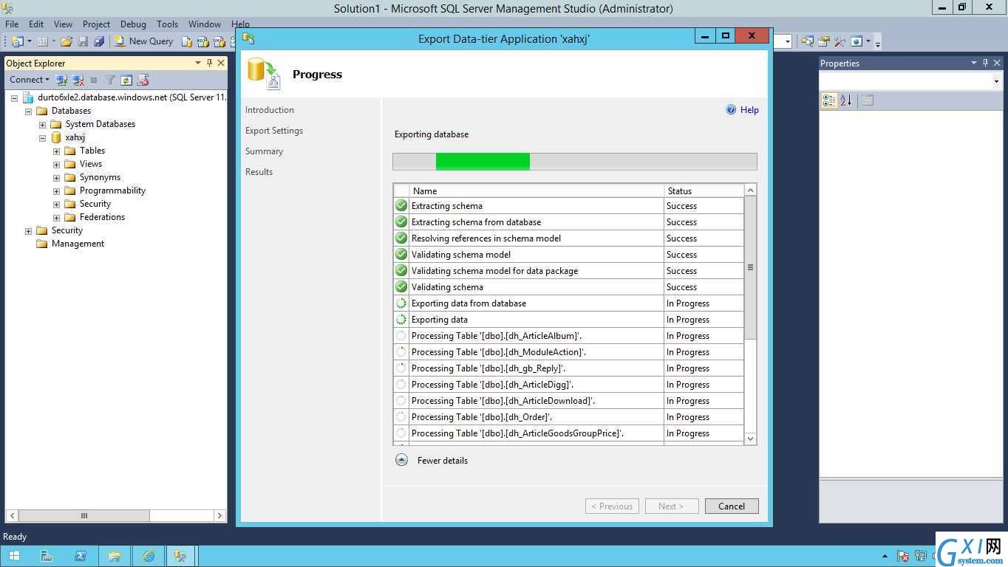Select Results wizard step
Screen dimensions: 1008x567
click(259, 172)
